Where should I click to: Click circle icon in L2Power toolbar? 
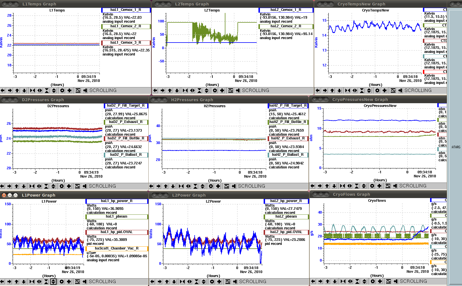(212, 282)
